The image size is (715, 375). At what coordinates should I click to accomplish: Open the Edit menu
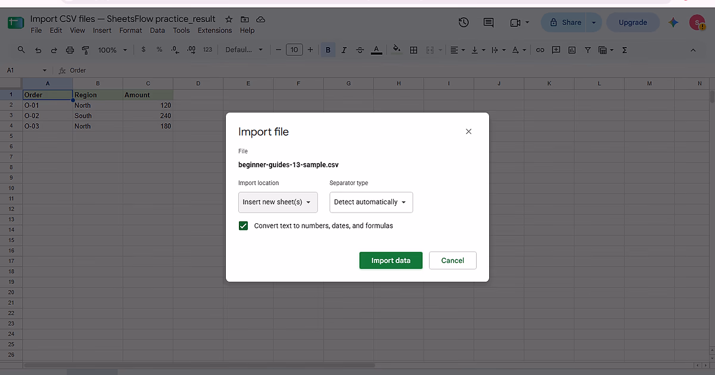click(56, 30)
